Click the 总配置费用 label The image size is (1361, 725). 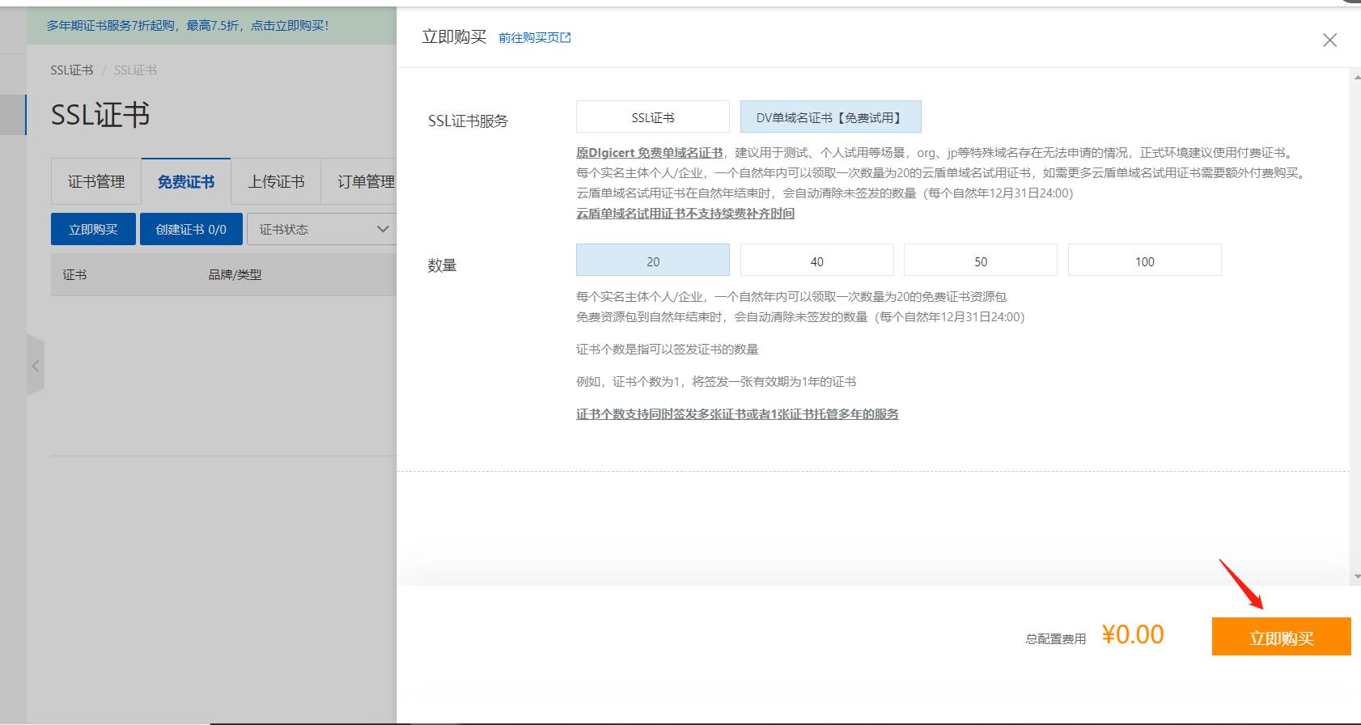1055,639
